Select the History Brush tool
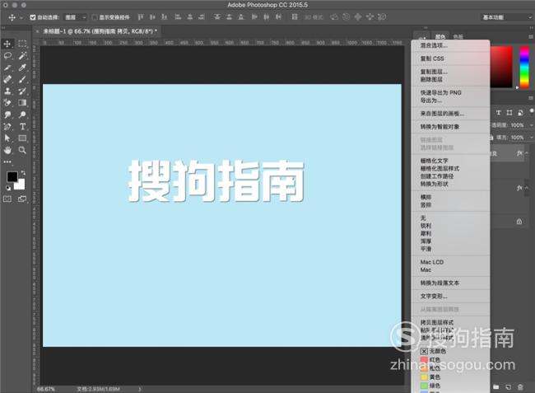The width and height of the screenshot is (535, 393). point(22,91)
